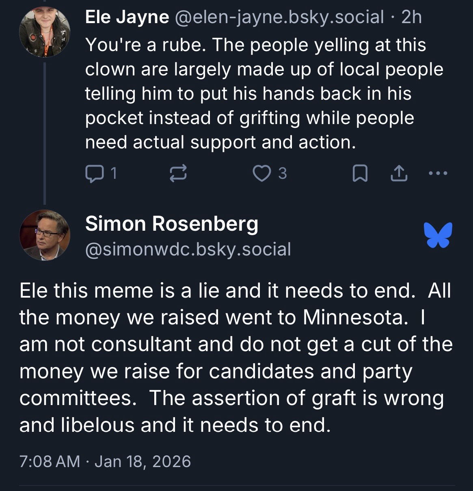Viewport: 473px width, 491px height.
Task: Open the three-dot more options menu
Action: tap(438, 174)
